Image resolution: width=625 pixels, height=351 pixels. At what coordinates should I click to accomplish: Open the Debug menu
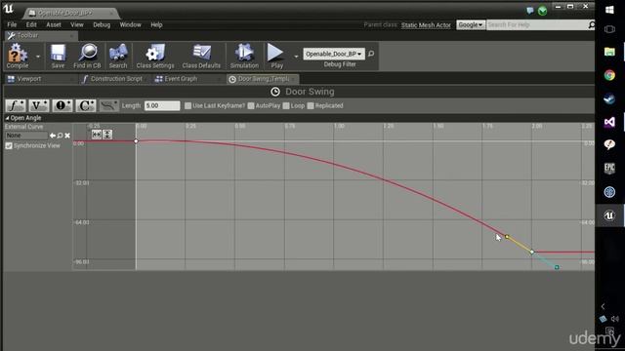(102, 24)
